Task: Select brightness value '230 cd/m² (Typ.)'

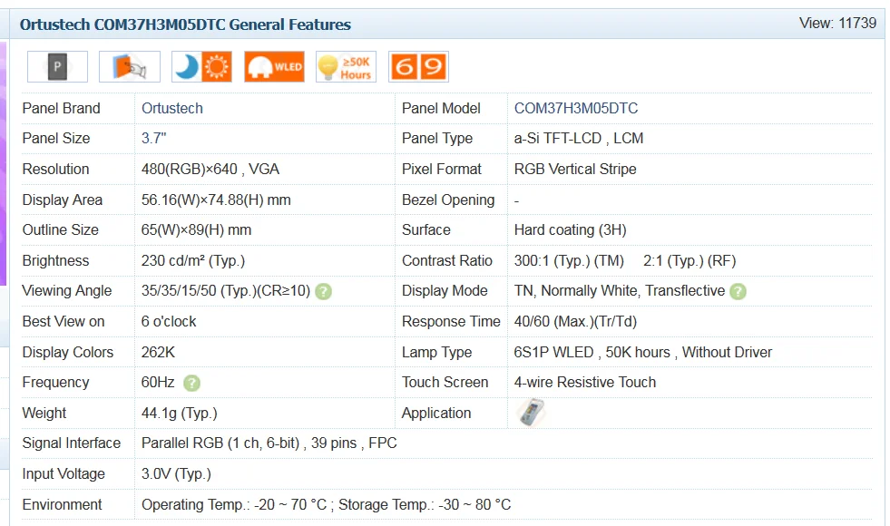Action: (x=193, y=260)
